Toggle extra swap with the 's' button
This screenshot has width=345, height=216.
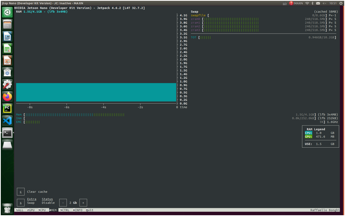point(21,203)
